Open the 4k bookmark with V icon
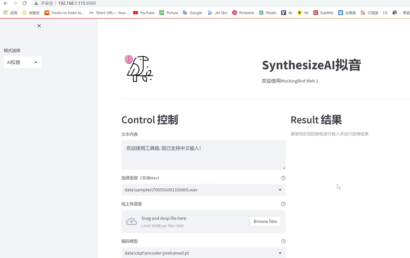The image size is (410, 258). [287, 13]
